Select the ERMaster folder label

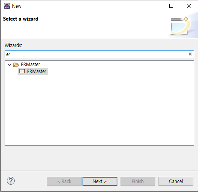[31, 65]
